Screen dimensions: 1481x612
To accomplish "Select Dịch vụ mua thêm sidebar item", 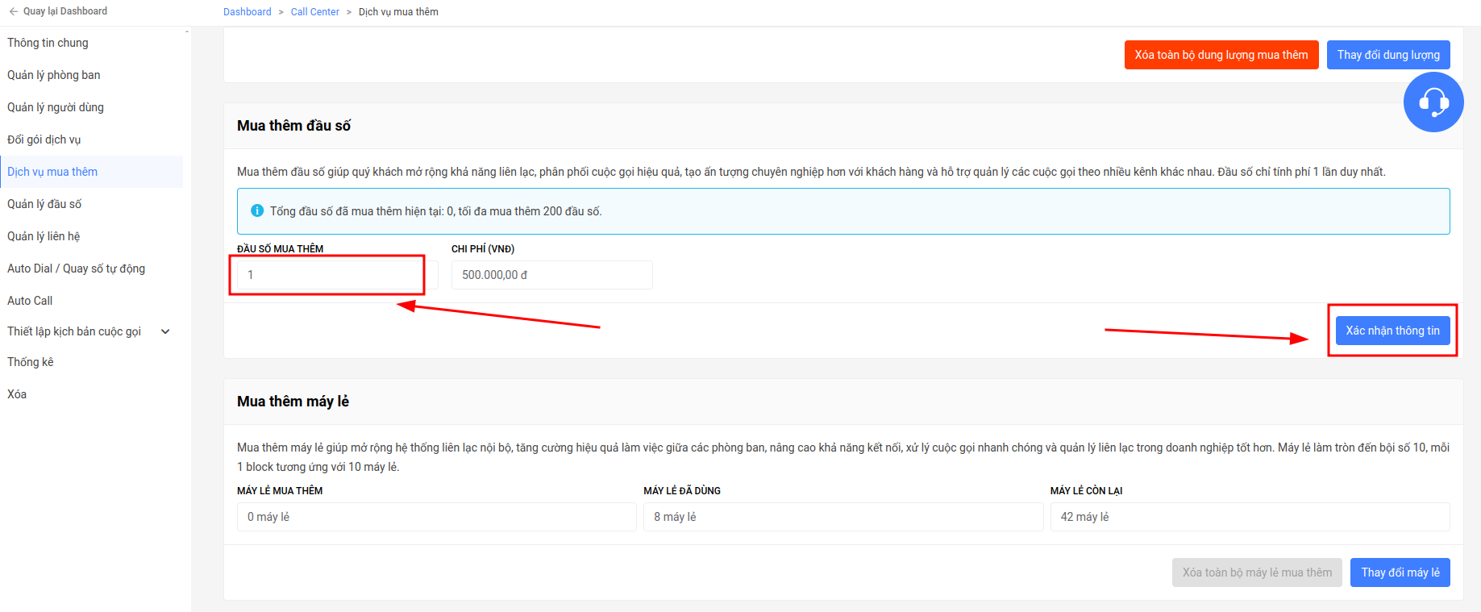I will click(91, 172).
